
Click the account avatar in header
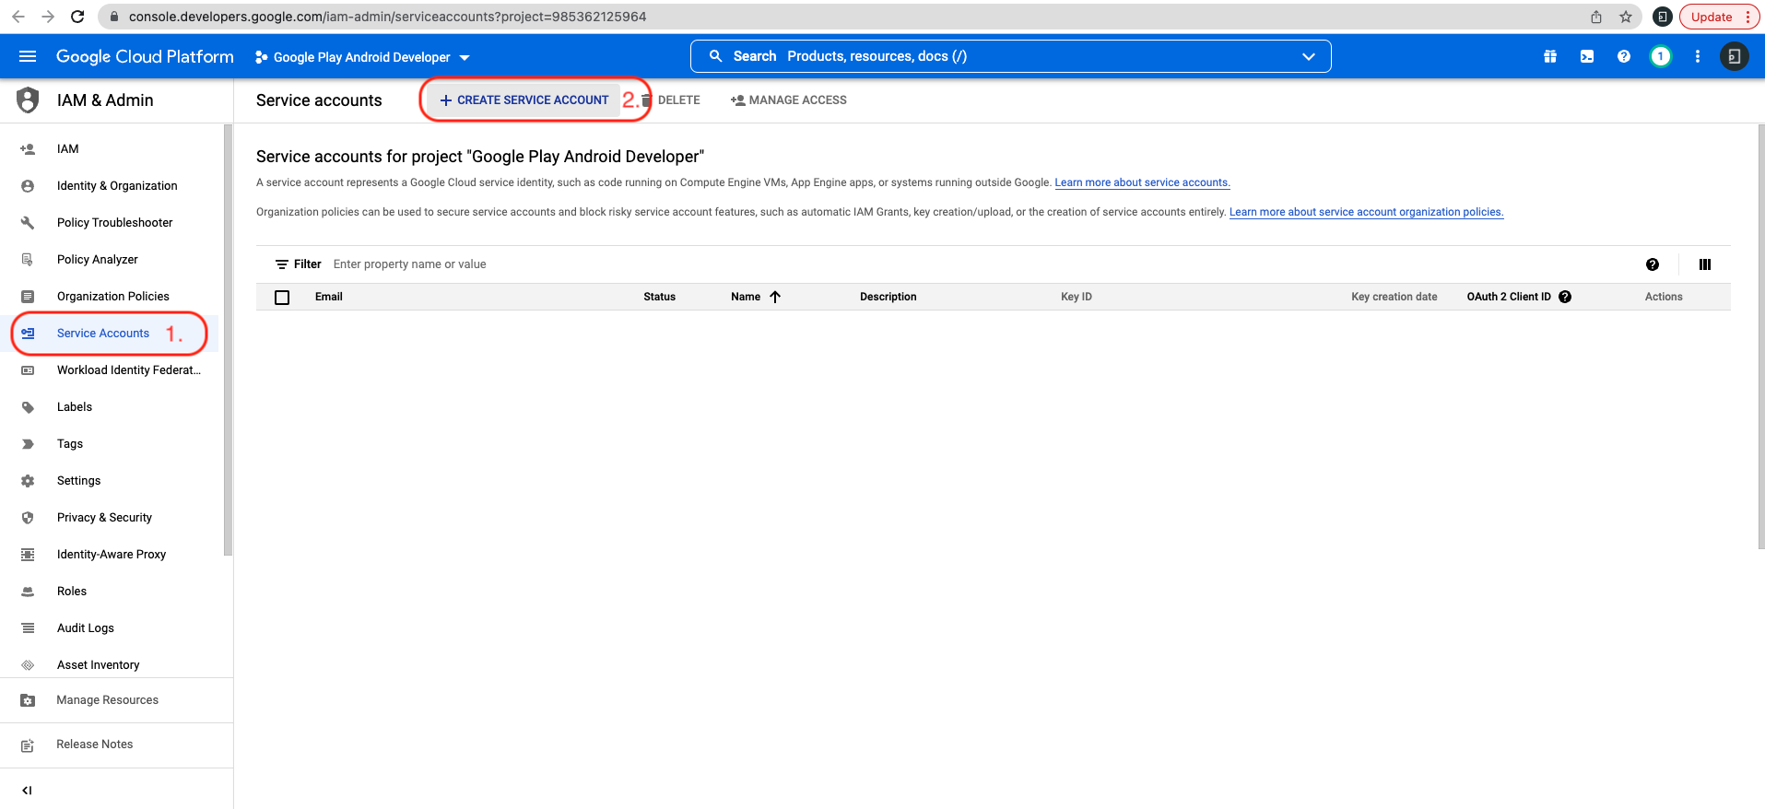1734,56
